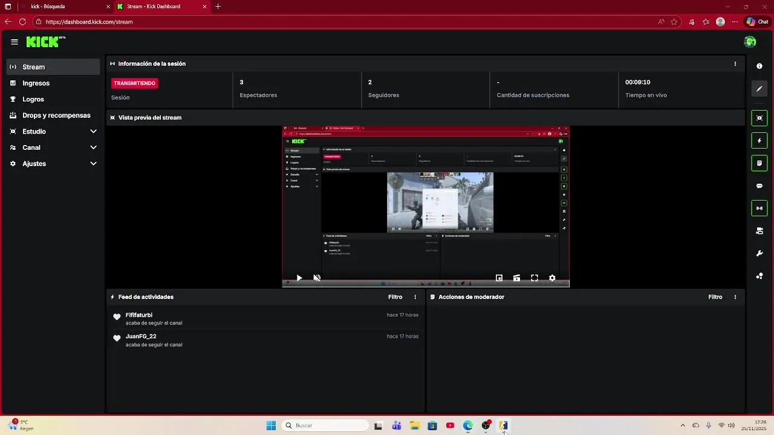Click the browser back arrow

8,22
